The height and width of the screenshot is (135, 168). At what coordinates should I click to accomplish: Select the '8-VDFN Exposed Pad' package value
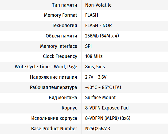pyautogui.click(x=107, y=108)
